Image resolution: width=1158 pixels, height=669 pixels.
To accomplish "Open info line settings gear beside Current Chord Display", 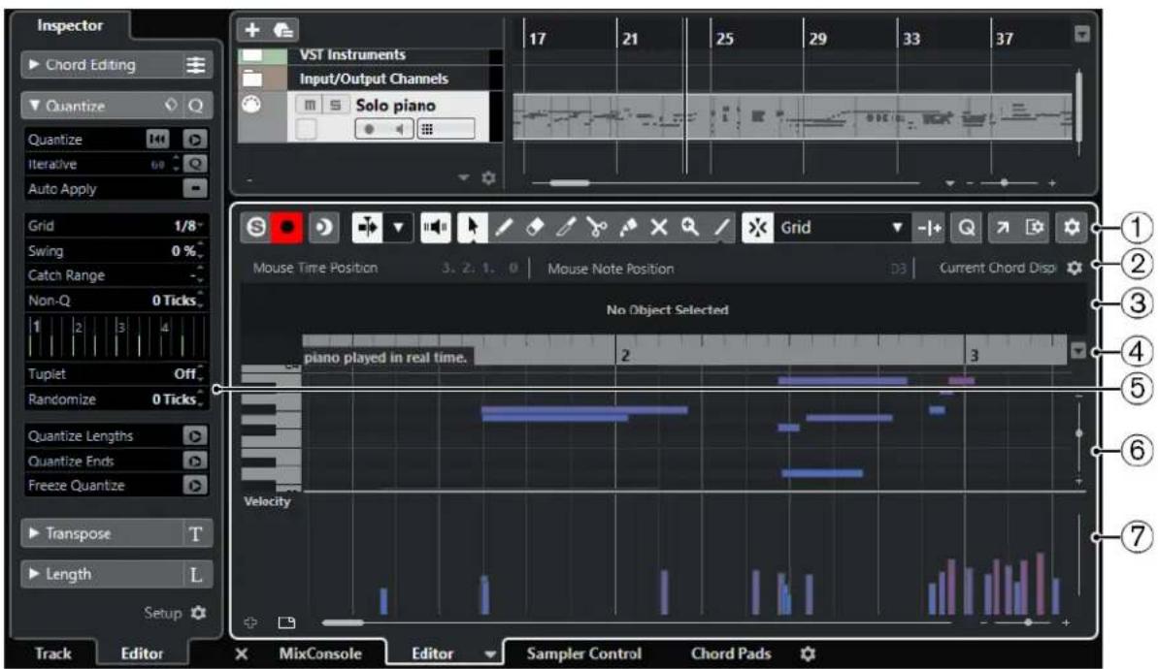I will pos(1075,268).
